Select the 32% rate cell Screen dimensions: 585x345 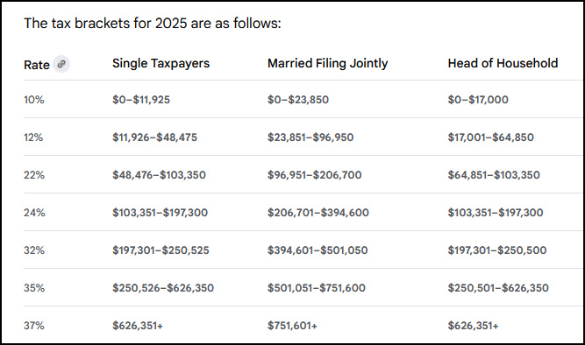click(34, 250)
